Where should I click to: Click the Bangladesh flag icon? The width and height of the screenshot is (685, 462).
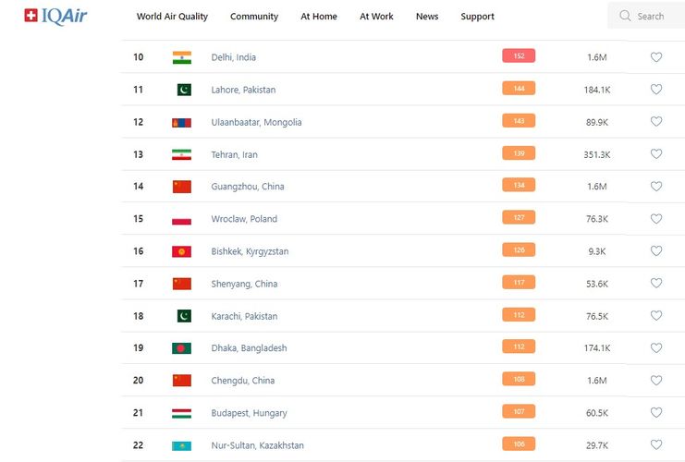pos(182,348)
